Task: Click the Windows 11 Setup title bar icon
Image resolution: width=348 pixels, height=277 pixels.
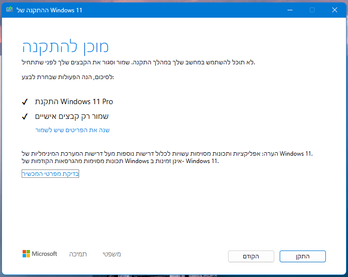Action: (9, 9)
